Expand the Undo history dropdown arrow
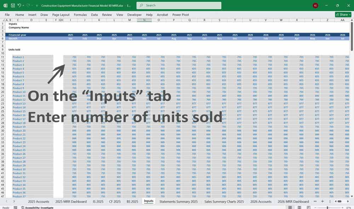The height and width of the screenshot is (209, 354). 23,6
